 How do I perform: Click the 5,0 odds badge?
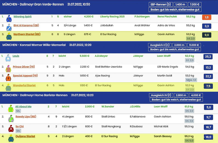(x=209, y=107)
